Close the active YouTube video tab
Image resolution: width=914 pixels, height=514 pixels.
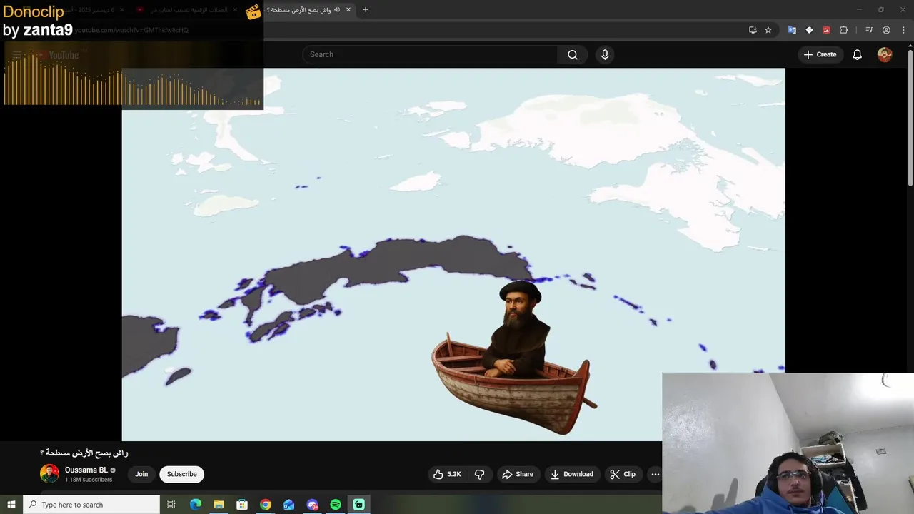348,10
